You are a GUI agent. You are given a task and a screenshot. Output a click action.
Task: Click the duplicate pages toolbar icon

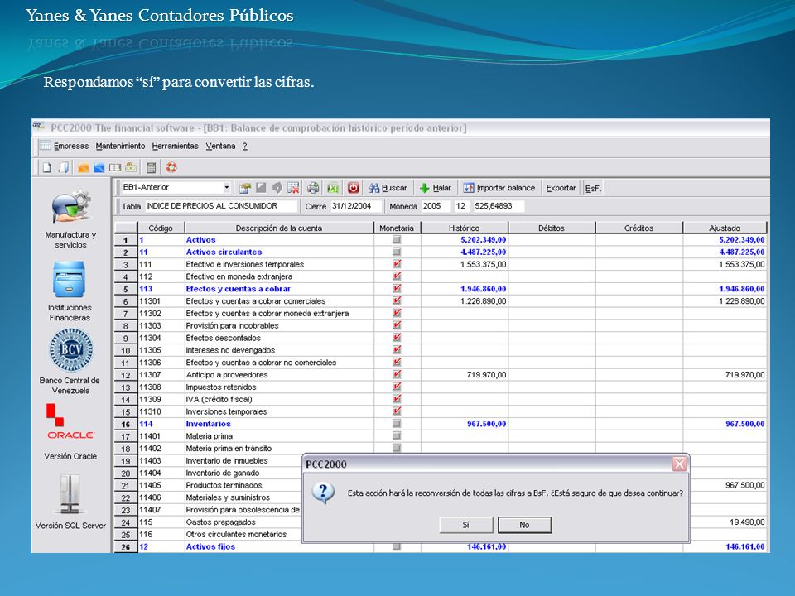[x=64, y=167]
